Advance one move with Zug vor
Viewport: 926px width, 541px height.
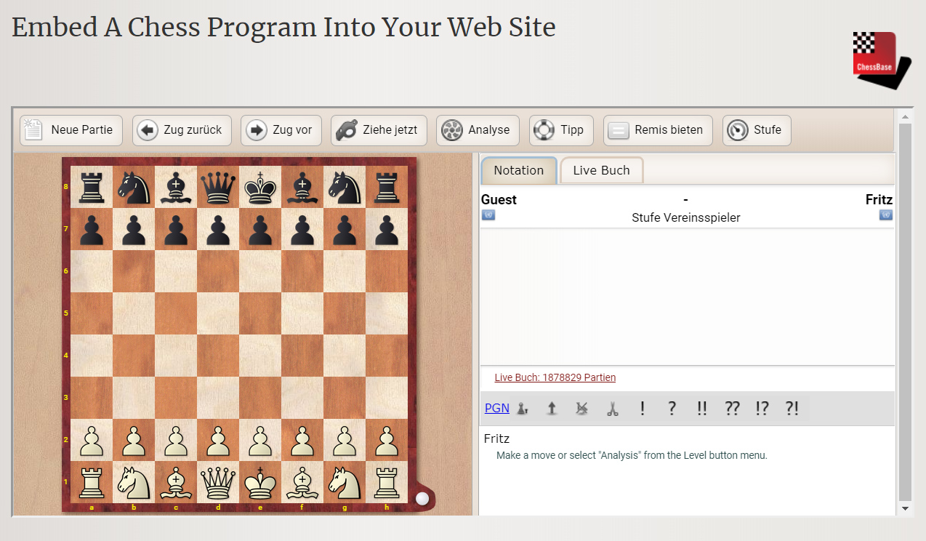pyautogui.click(x=281, y=130)
